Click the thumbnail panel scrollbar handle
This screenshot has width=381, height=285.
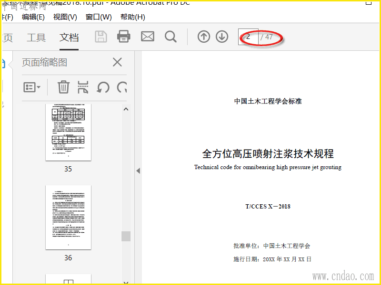tap(126, 236)
